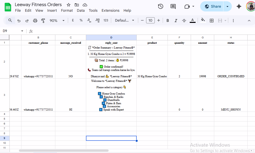Format as currency pound symbol
This screenshot has height=153, width=255.
(73, 20)
